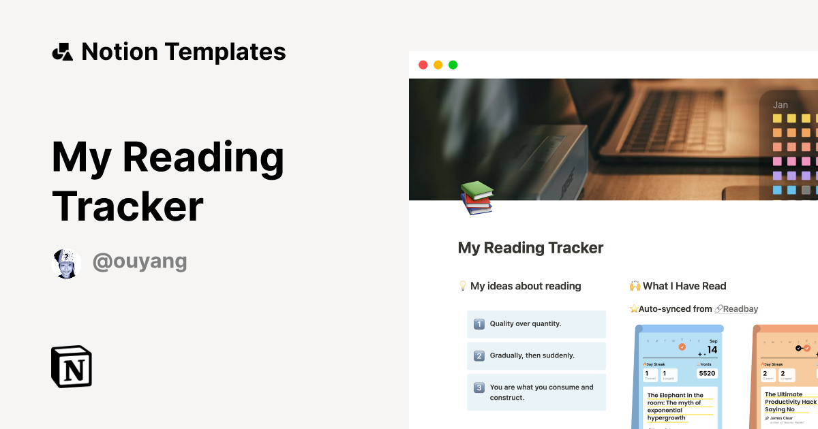The height and width of the screenshot is (429, 818).
Task: Select a pink square in the Jan heatmap
Action: (778, 160)
